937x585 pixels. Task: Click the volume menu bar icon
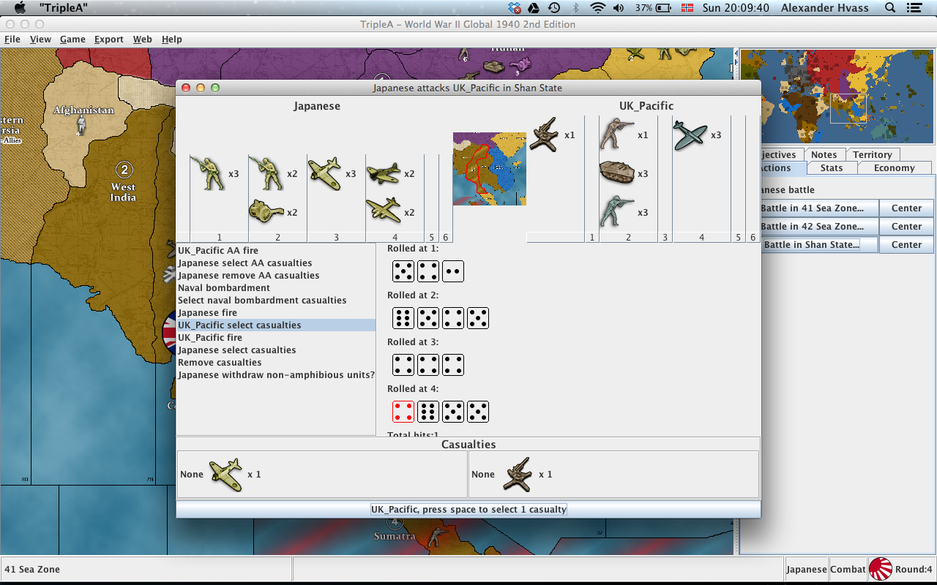coord(619,8)
